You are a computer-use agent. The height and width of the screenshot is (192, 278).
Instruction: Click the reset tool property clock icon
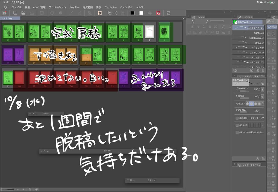click(257, 159)
